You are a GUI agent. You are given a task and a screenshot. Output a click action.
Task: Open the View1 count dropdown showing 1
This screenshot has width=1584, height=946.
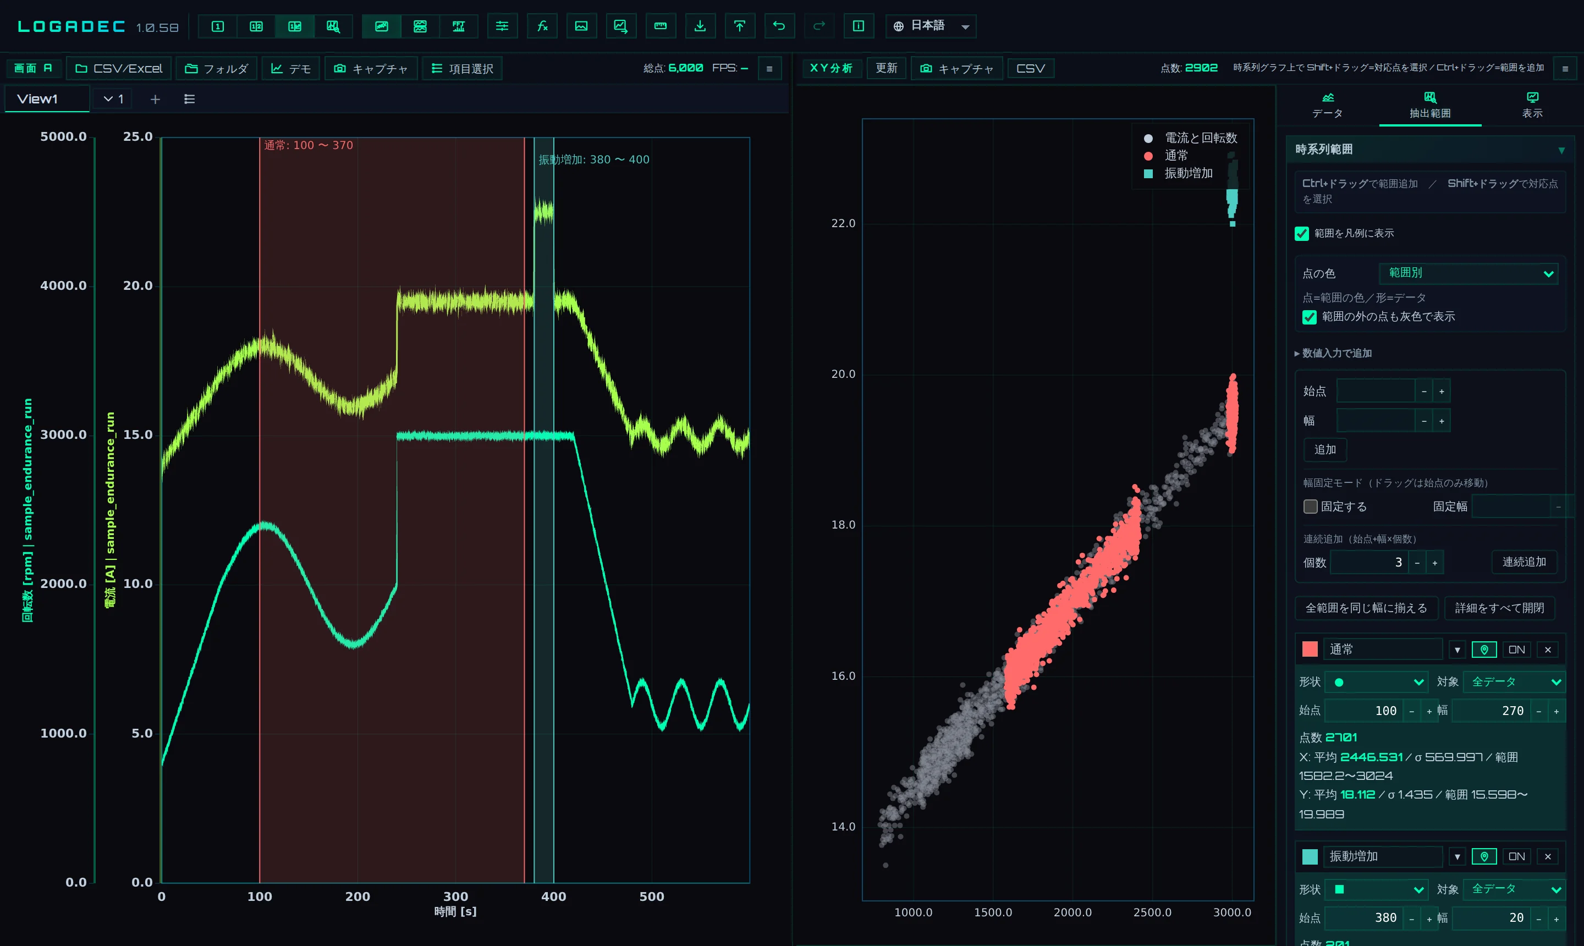[x=113, y=100]
